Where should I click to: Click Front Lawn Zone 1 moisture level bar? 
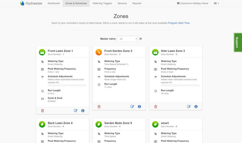click(x=67, y=85)
